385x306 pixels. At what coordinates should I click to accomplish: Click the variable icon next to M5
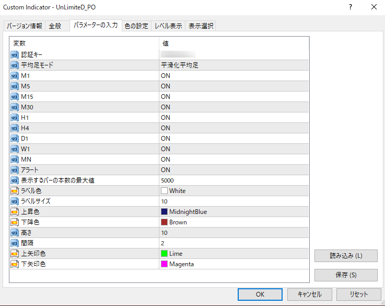15,86
